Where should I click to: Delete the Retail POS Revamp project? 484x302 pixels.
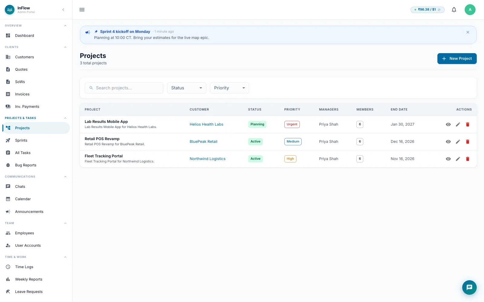468,142
